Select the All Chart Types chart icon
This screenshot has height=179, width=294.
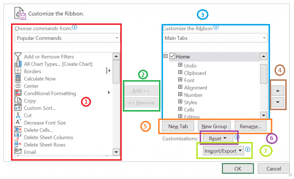tap(18, 63)
